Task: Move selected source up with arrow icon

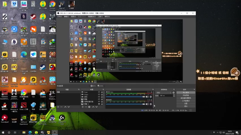Action: 93,107
